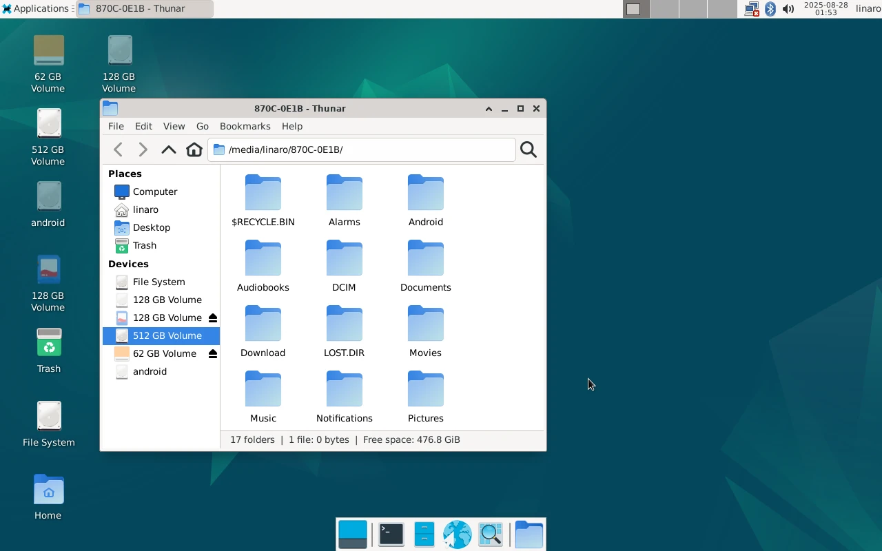Show desktop using first dock icon

[353, 534]
